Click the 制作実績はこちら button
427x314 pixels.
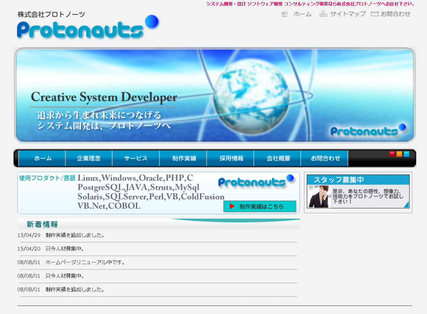tap(260, 206)
